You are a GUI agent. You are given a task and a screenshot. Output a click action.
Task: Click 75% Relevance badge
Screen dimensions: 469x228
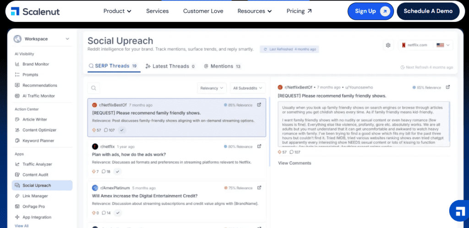click(x=238, y=188)
